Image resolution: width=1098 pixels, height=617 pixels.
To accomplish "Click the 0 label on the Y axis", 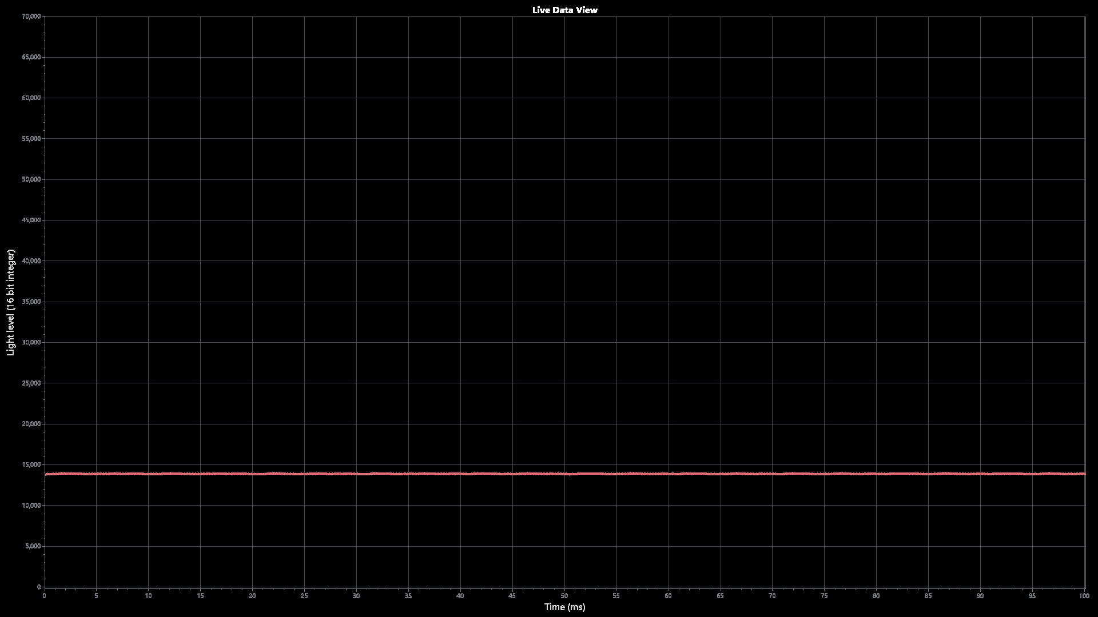I will (39, 587).
